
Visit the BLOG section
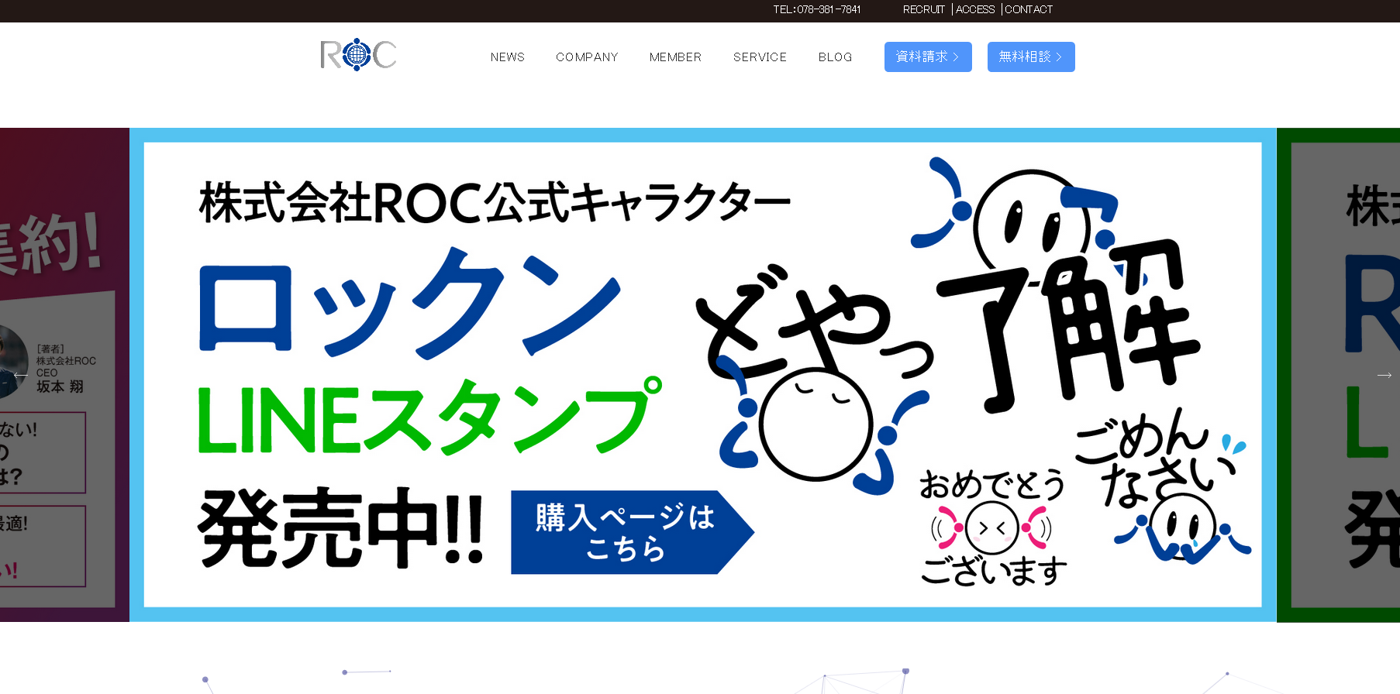click(x=835, y=57)
